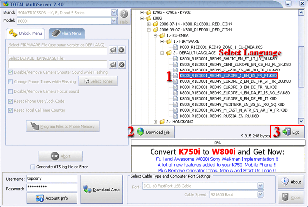Click the Close button at bottom right
This screenshot has height=207, width=308.
[291, 197]
